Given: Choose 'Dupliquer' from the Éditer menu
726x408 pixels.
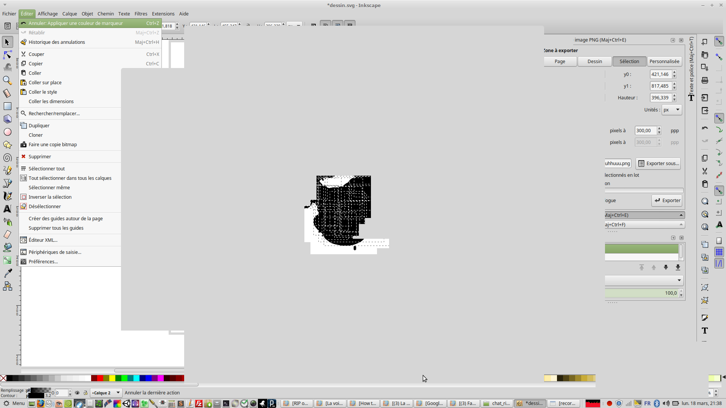Looking at the screenshot, I should (39, 126).
